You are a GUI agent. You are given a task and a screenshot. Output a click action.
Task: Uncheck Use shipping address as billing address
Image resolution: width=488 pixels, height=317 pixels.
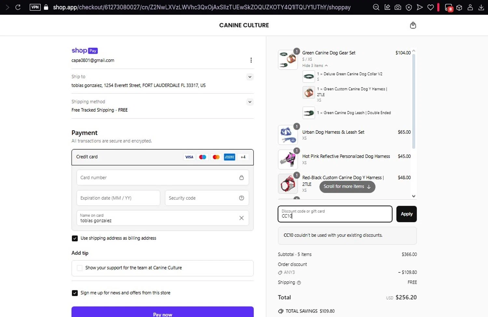coord(75,238)
